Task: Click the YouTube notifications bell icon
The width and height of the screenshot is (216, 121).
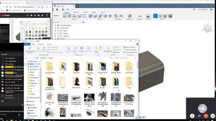Action: point(42,15)
